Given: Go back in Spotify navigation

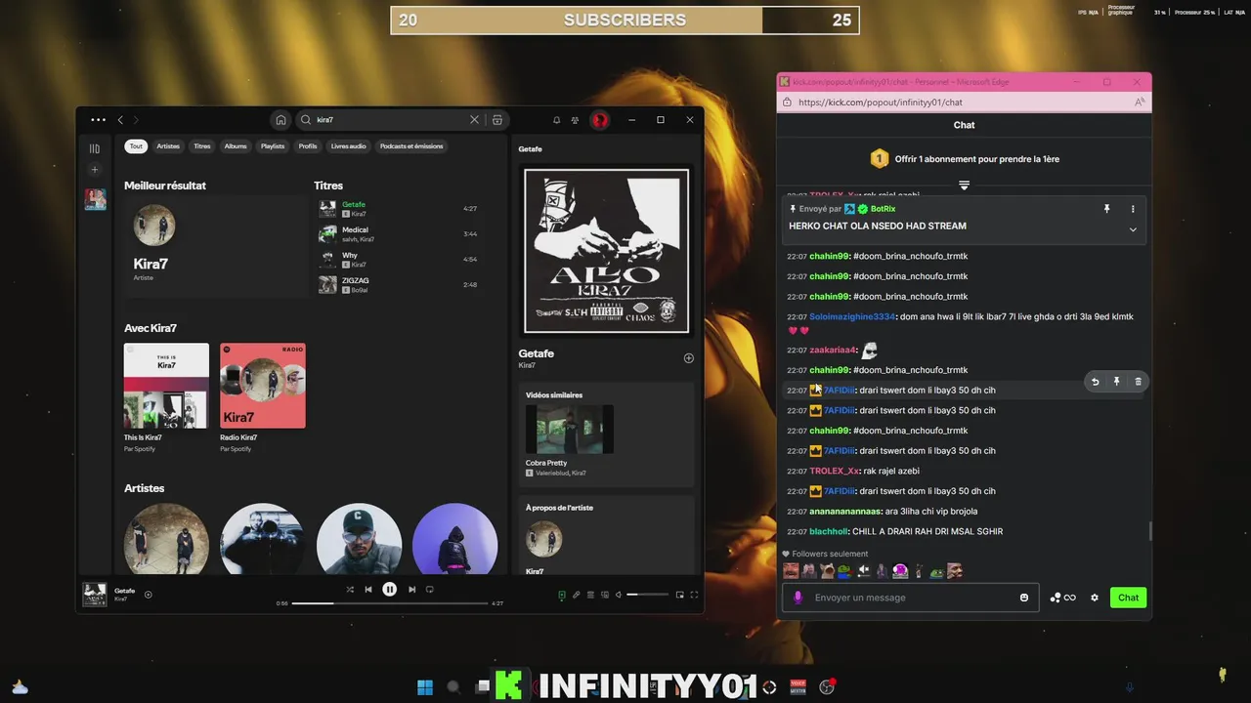Looking at the screenshot, I should pyautogui.click(x=120, y=120).
